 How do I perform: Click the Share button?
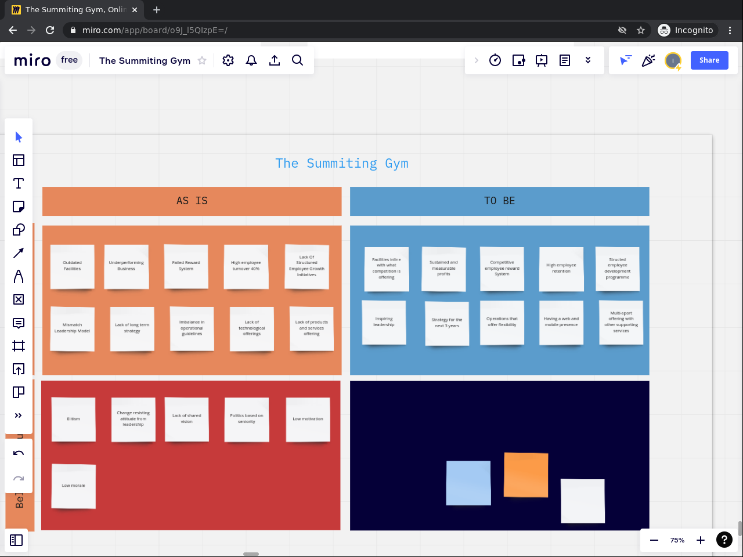pos(709,60)
